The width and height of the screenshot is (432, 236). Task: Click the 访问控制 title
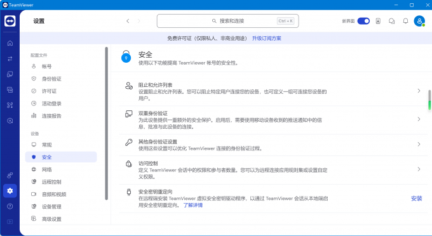(148, 164)
